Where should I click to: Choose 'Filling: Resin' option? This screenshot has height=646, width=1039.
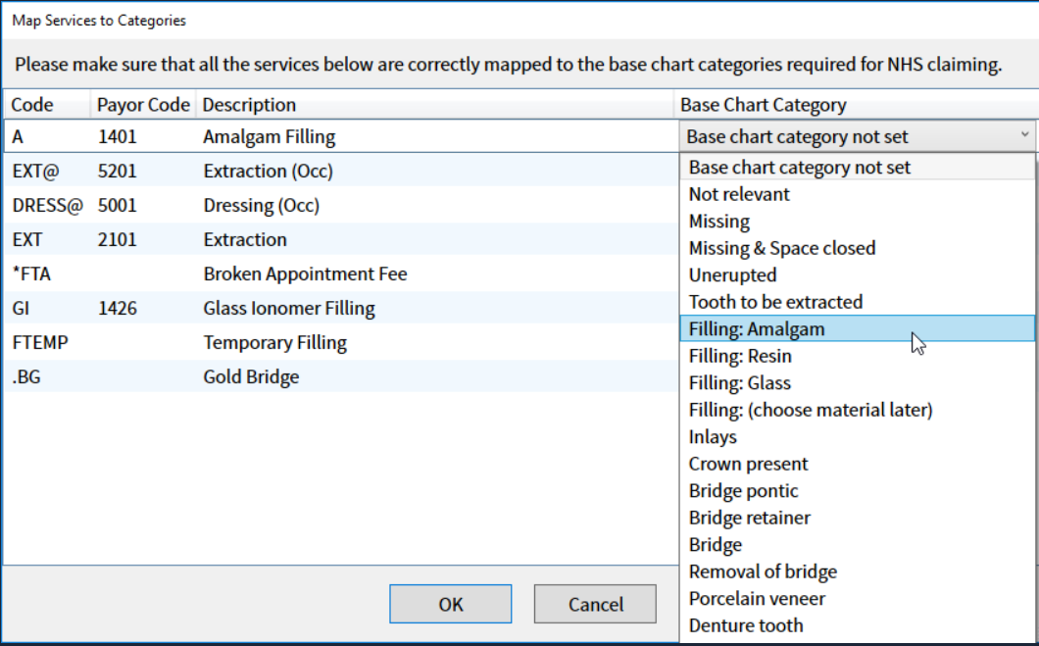[x=739, y=356]
